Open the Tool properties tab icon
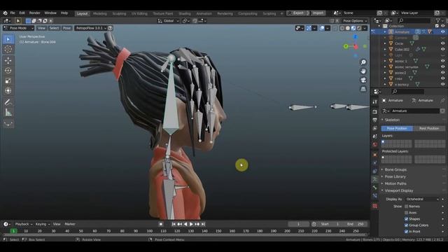 pos(375,101)
